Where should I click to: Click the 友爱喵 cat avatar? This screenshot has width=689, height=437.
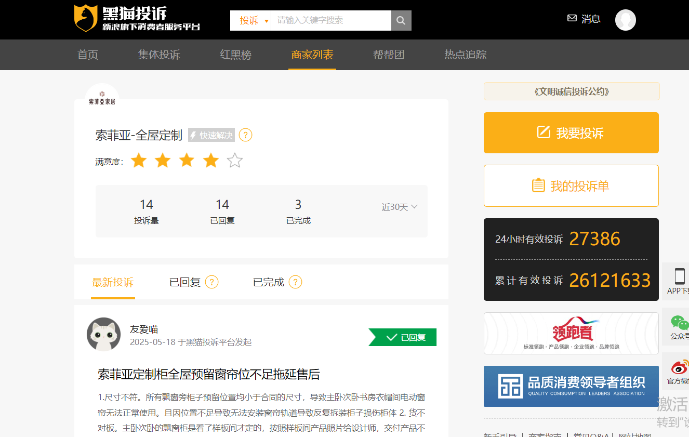tap(104, 334)
